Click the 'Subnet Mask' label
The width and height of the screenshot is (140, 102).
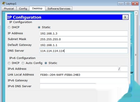(x=17, y=39)
